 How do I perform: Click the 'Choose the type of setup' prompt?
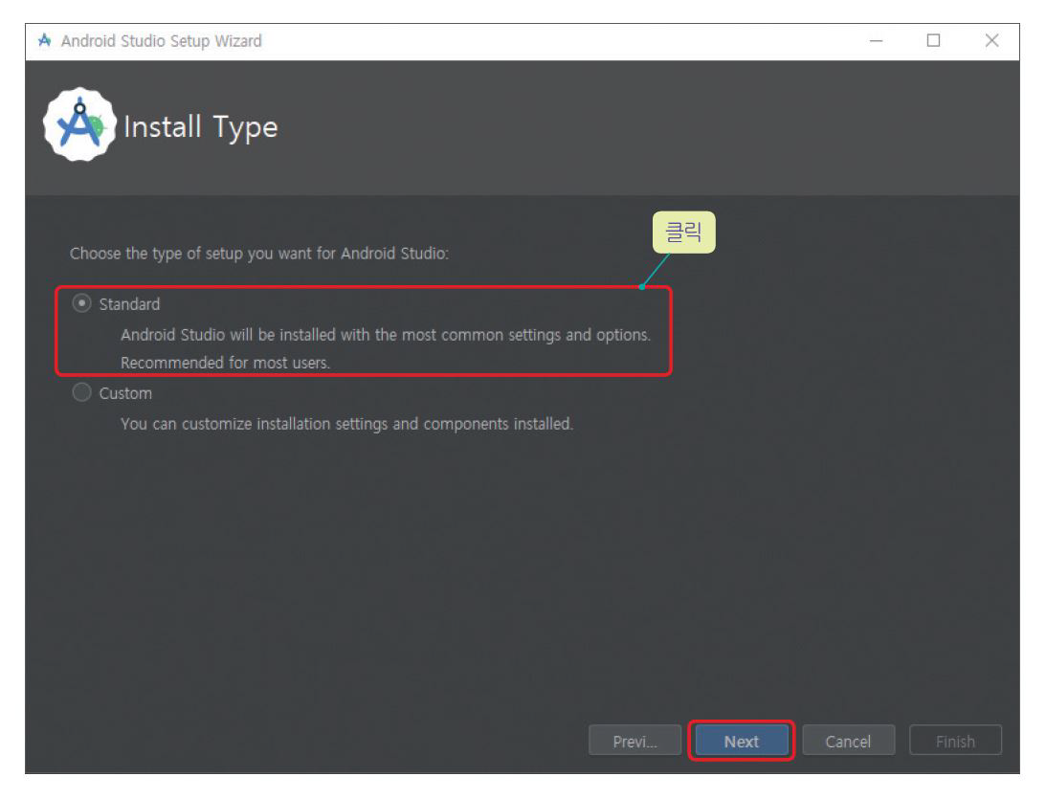(258, 254)
